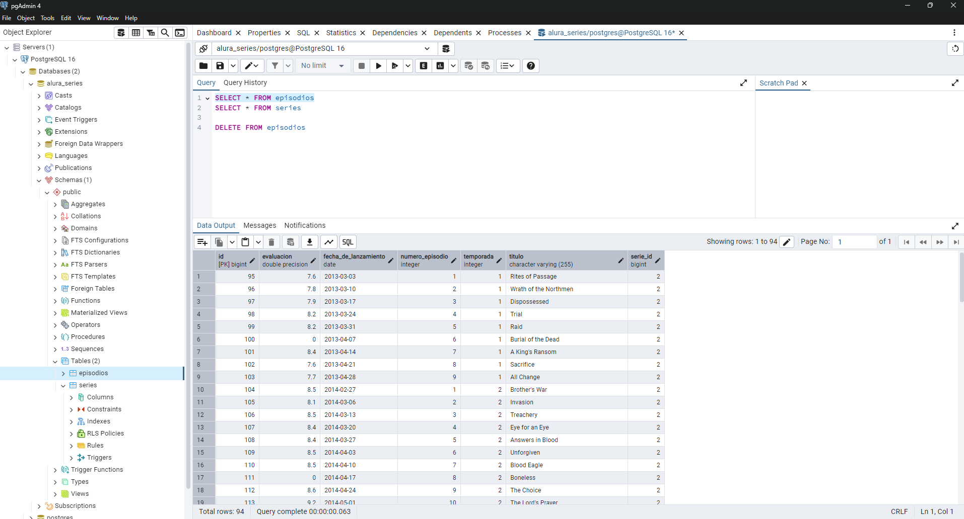964x519 pixels.
Task: Expand the Columns node under series
Action: pos(72,397)
